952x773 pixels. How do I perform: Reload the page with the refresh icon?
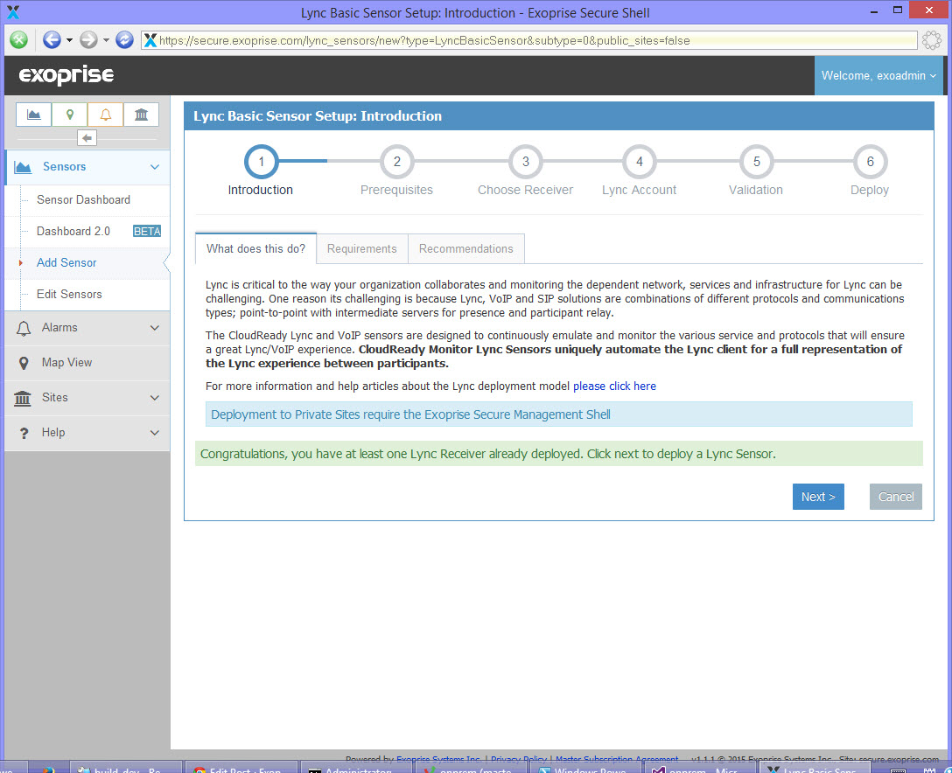(x=124, y=40)
